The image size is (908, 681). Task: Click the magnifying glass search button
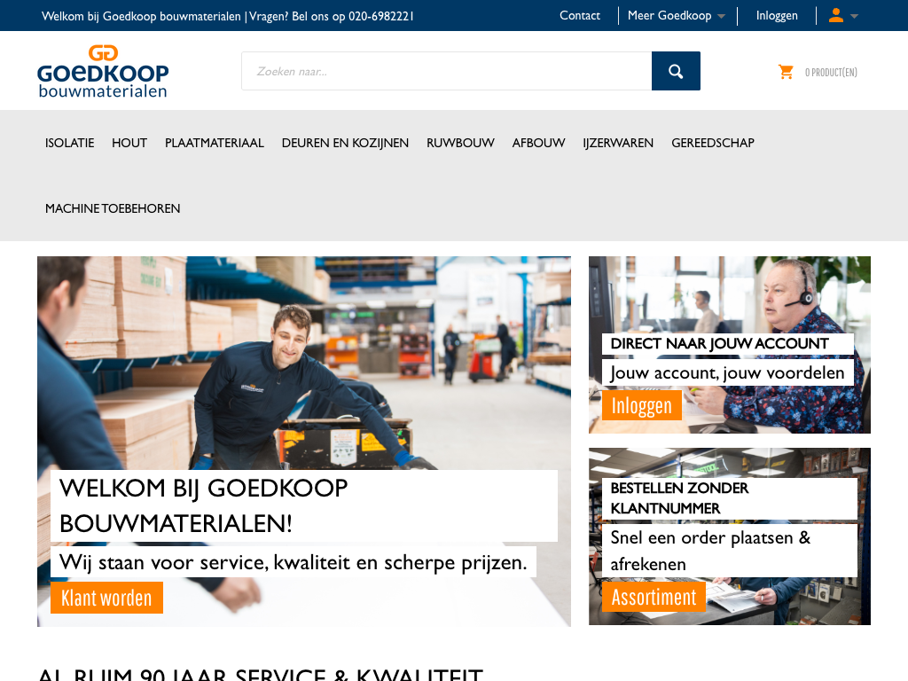676,71
